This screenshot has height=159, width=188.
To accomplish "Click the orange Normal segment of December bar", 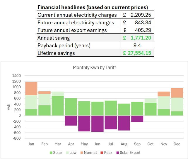I will click(177, 93).
